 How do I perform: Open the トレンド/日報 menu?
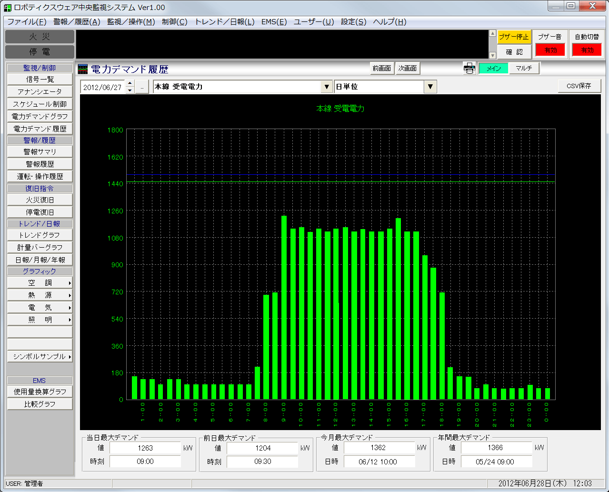pyautogui.click(x=224, y=22)
